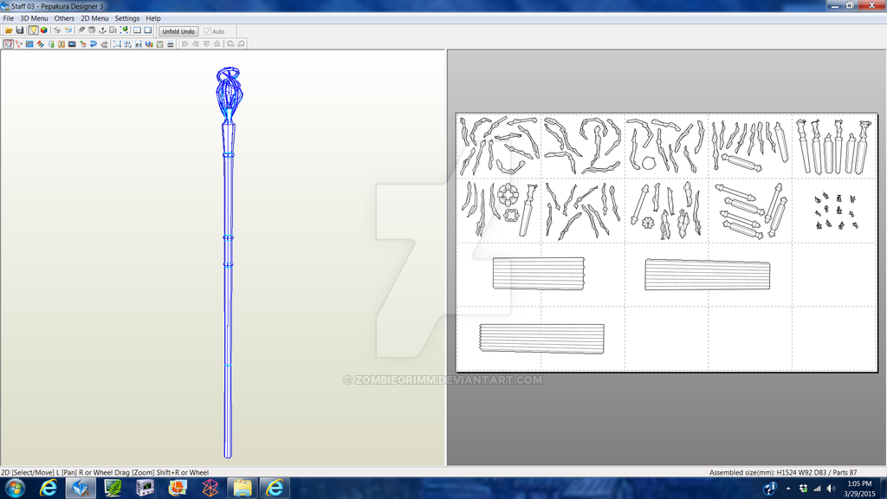Open the Windows Start button
Screen dimensions: 887x499
[15, 488]
